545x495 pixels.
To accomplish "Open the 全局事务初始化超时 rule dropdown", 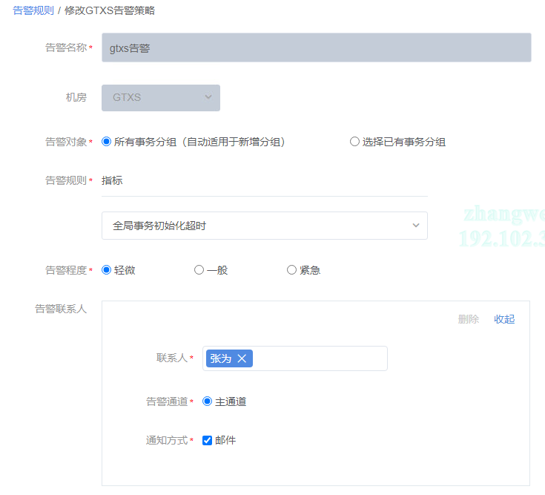I will (x=264, y=226).
